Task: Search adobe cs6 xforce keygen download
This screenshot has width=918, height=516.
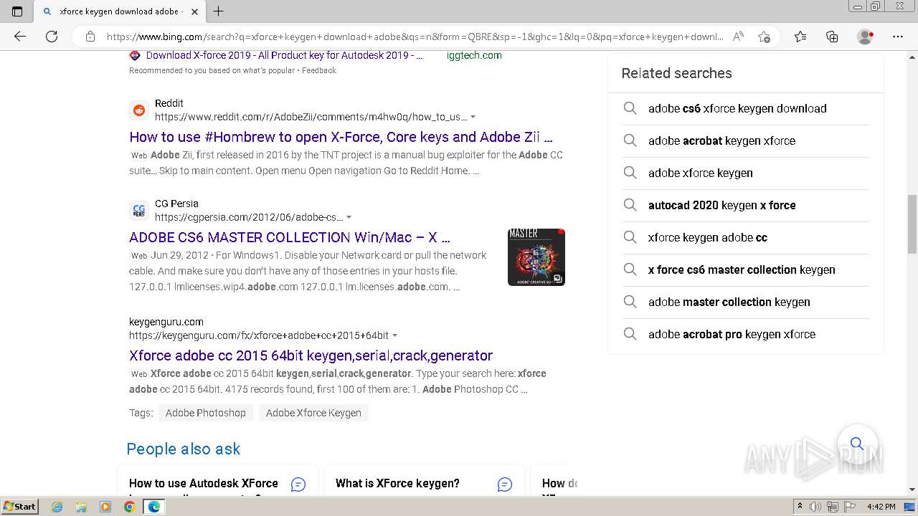Action: tap(745, 109)
